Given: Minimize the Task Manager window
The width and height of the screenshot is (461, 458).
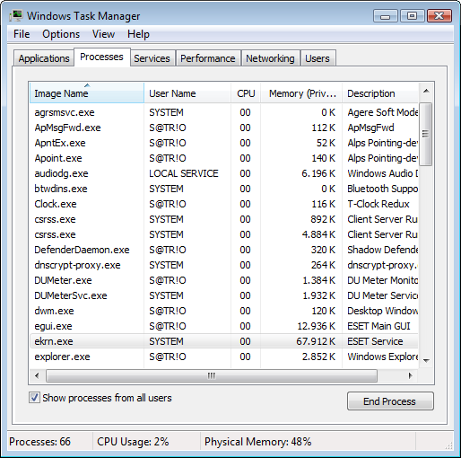Looking at the screenshot, I should (386, 16).
